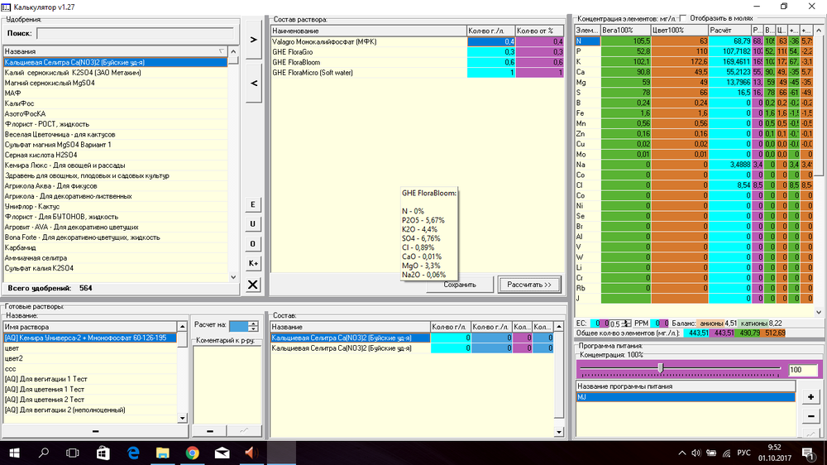Delete ready solution with minus button below list

pyautogui.click(x=95, y=431)
